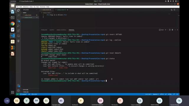Viewport: 189px width, 106px height.
Task: Close the index2.html editor tab
Action: pos(68,10)
